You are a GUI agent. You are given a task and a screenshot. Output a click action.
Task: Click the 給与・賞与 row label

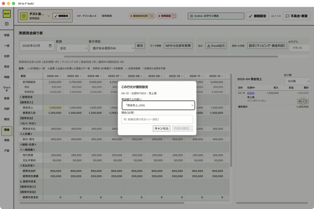click(x=28, y=139)
